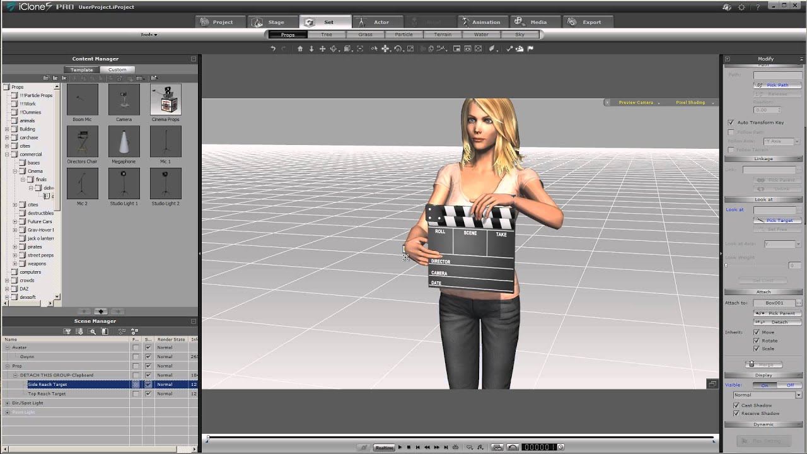The image size is (807, 454).
Task: Uncheck Inherit Rotate checkbox
Action: [x=757, y=340]
